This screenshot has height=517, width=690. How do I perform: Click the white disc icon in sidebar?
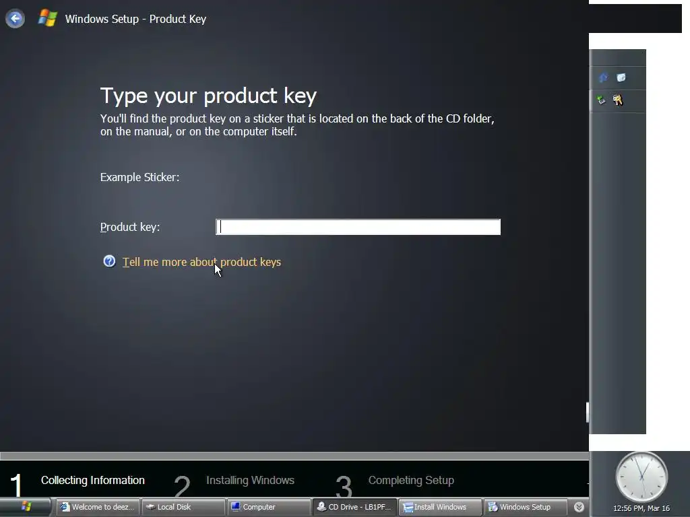[x=621, y=78]
